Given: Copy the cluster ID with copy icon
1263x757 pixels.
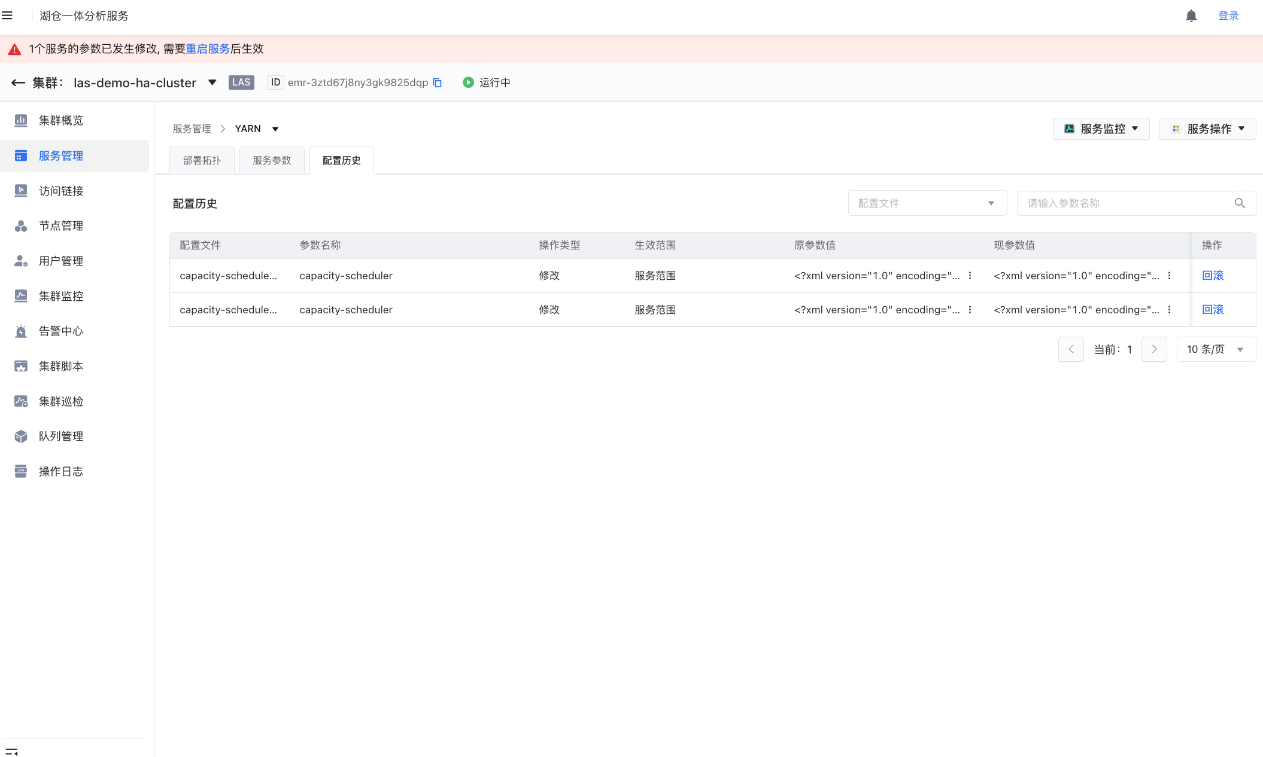Looking at the screenshot, I should coord(438,83).
